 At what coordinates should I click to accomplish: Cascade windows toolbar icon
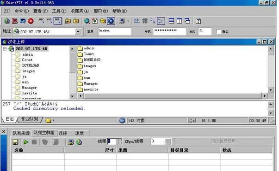(187, 21)
